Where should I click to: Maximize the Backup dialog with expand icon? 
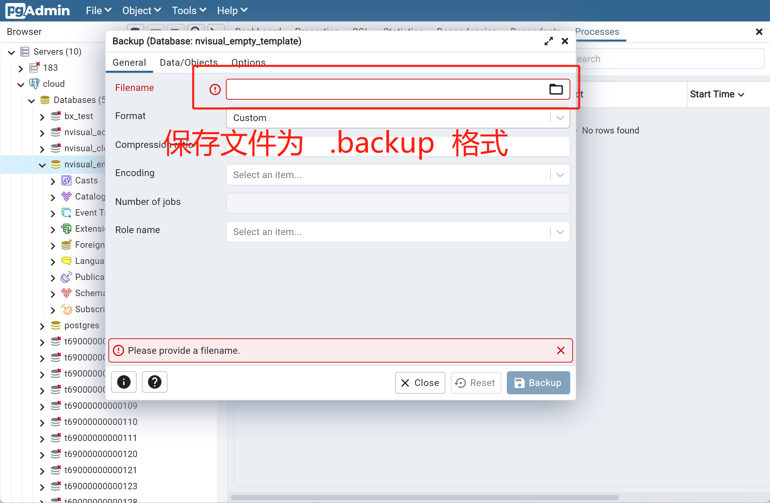pyautogui.click(x=548, y=41)
